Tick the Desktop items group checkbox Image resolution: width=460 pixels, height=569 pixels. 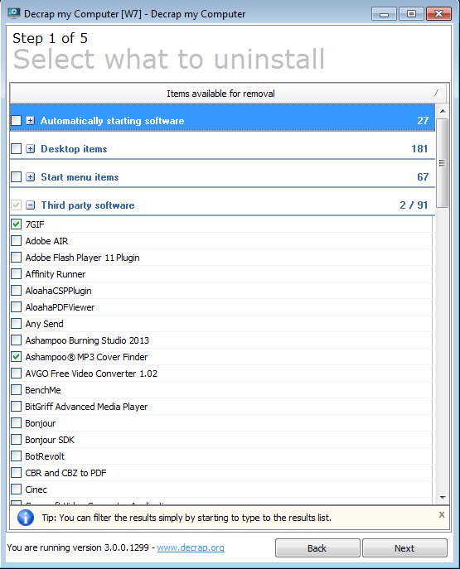click(16, 149)
